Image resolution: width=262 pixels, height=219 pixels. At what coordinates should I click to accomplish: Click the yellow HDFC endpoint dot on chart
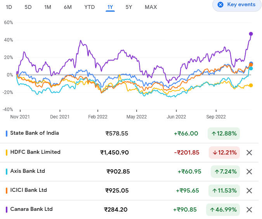[x=251, y=85]
